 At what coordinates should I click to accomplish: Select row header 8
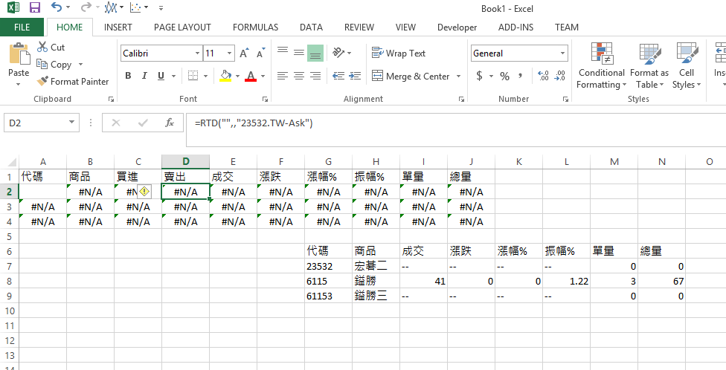click(9, 281)
